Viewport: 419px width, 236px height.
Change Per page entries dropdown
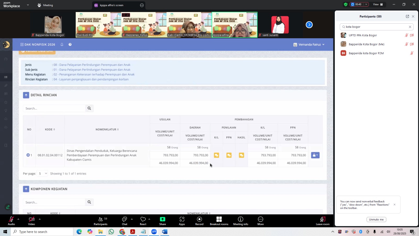[42, 174]
